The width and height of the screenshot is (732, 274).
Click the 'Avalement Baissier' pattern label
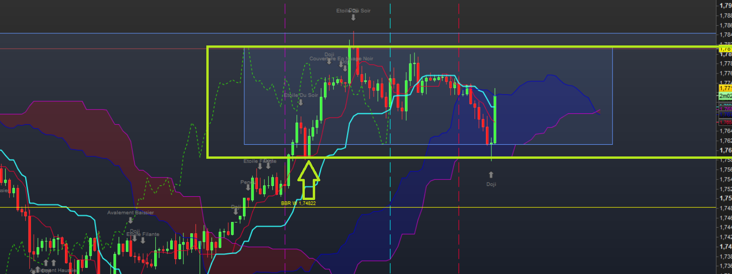click(x=130, y=212)
